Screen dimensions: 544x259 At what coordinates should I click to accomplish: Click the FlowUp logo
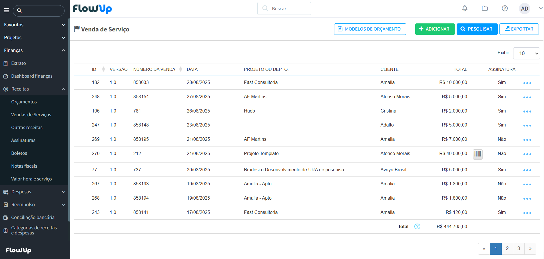pyautogui.click(x=92, y=9)
